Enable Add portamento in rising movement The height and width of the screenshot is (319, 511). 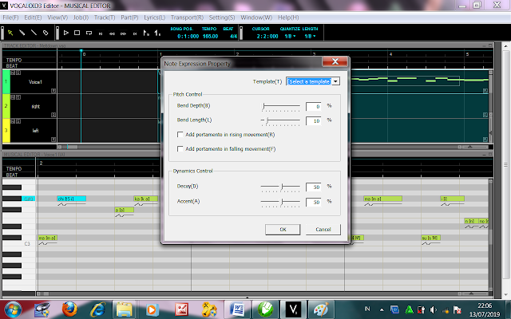[180, 135]
